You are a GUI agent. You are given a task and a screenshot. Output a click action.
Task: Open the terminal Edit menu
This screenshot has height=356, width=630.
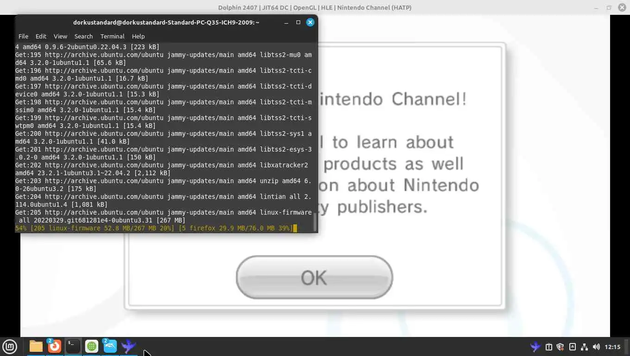41,36
